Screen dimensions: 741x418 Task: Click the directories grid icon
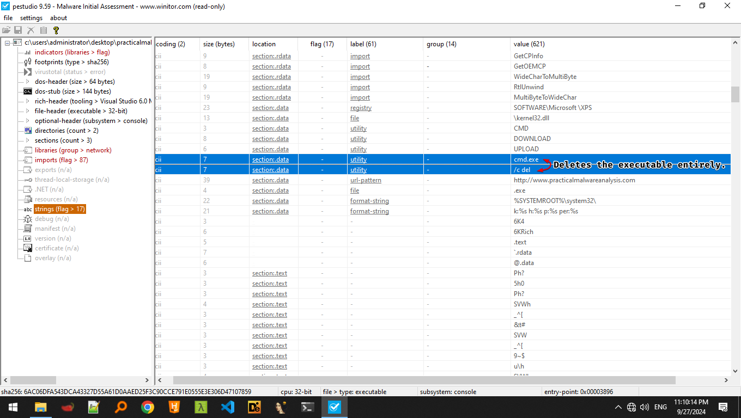pyautogui.click(x=27, y=131)
